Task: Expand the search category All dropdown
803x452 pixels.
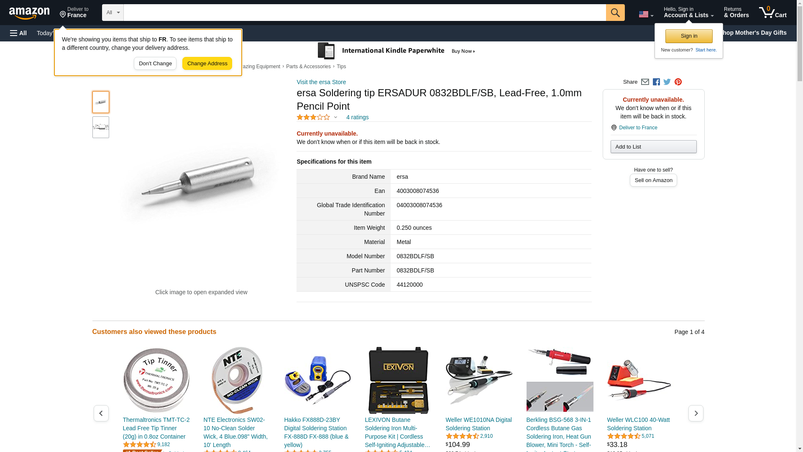Action: (x=113, y=13)
